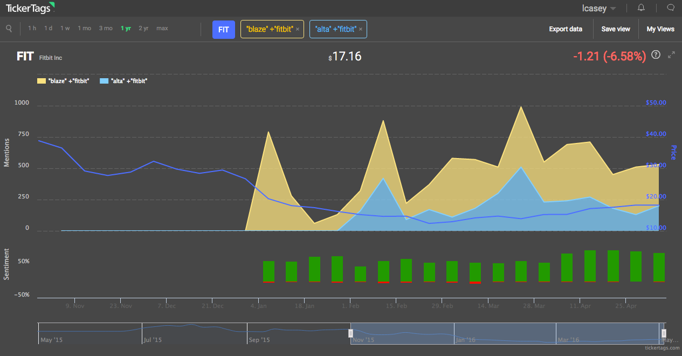682x356 pixels.
Task: Open the lcasey account dropdown
Action: tap(599, 8)
